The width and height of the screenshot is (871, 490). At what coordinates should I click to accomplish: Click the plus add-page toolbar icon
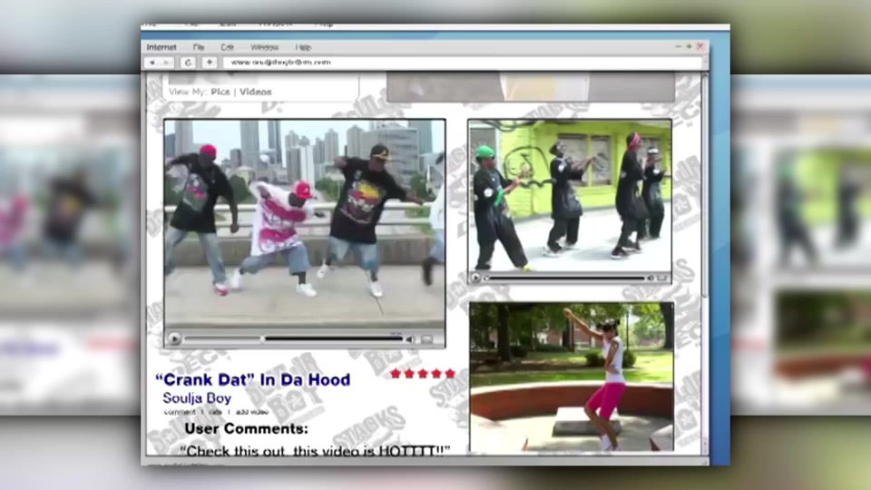click(x=210, y=63)
